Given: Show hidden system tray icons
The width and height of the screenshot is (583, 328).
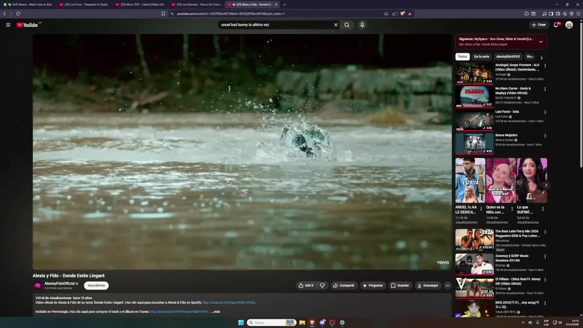Looking at the screenshot, I should (x=523, y=323).
